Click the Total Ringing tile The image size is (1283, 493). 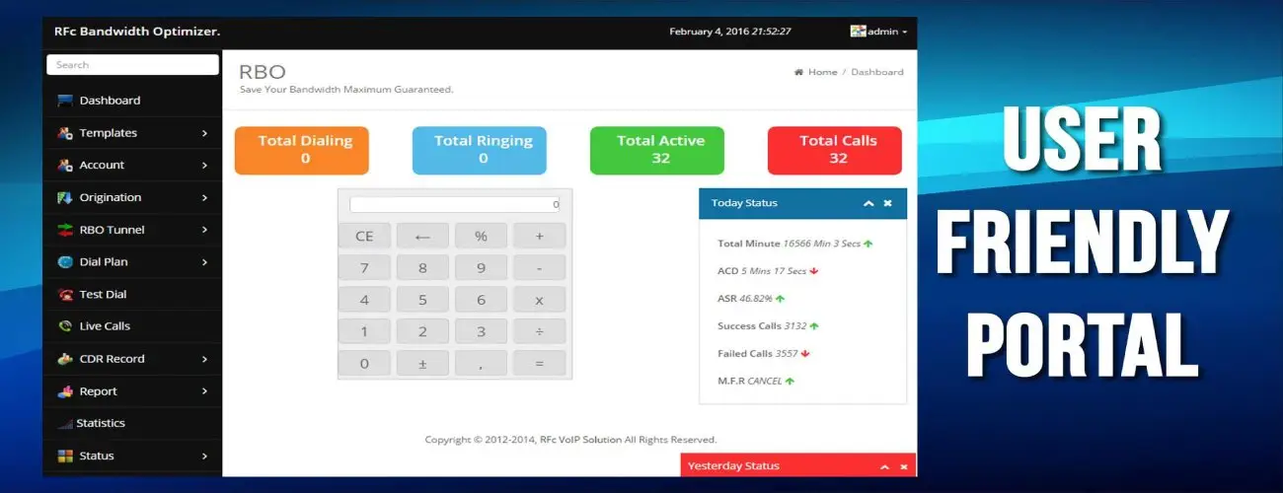(x=479, y=151)
